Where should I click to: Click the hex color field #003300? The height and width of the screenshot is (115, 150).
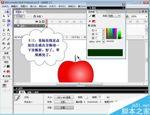(111, 41)
